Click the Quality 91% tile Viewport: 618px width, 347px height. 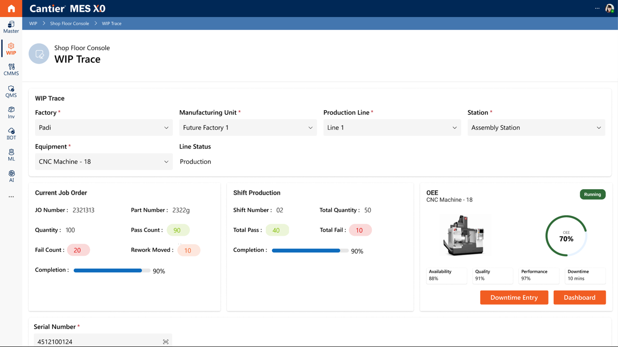point(493,275)
